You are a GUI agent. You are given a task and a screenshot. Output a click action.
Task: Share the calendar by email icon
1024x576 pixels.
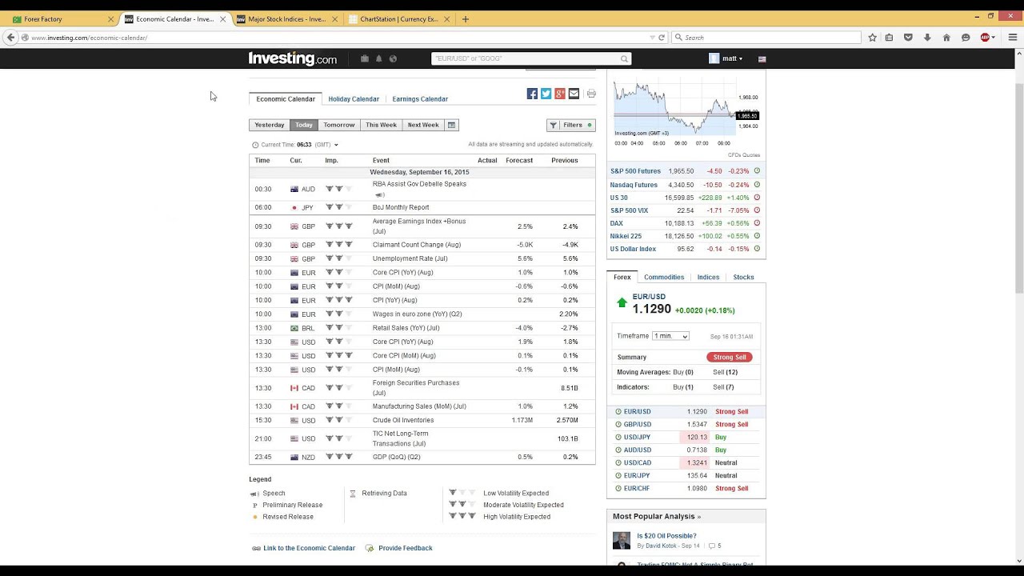[x=574, y=94]
